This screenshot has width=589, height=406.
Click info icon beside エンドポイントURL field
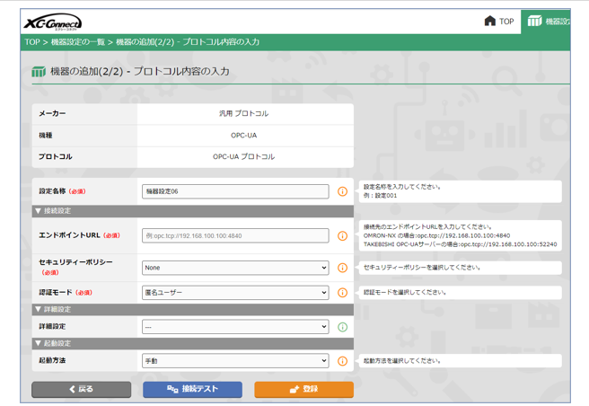click(342, 236)
